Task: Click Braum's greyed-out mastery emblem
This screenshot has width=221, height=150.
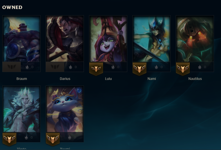Action: [x=12, y=67]
